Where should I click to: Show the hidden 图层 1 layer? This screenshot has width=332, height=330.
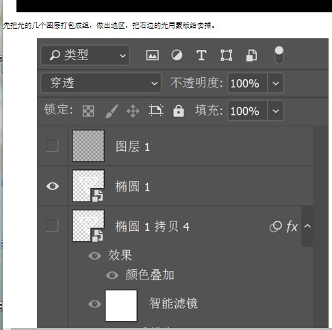tap(52, 146)
